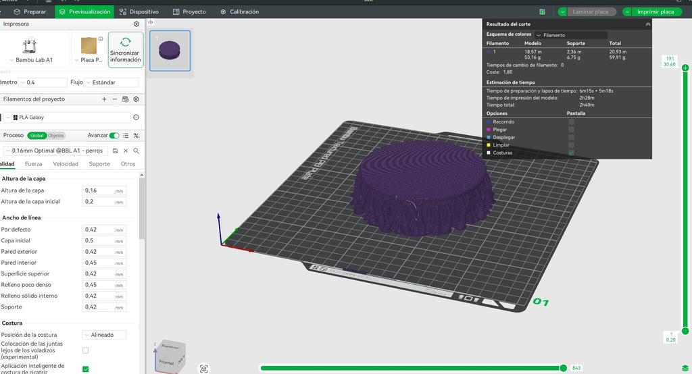The width and height of the screenshot is (692, 374).
Task: Click the bottom handle of layer slider
Action: point(685,331)
